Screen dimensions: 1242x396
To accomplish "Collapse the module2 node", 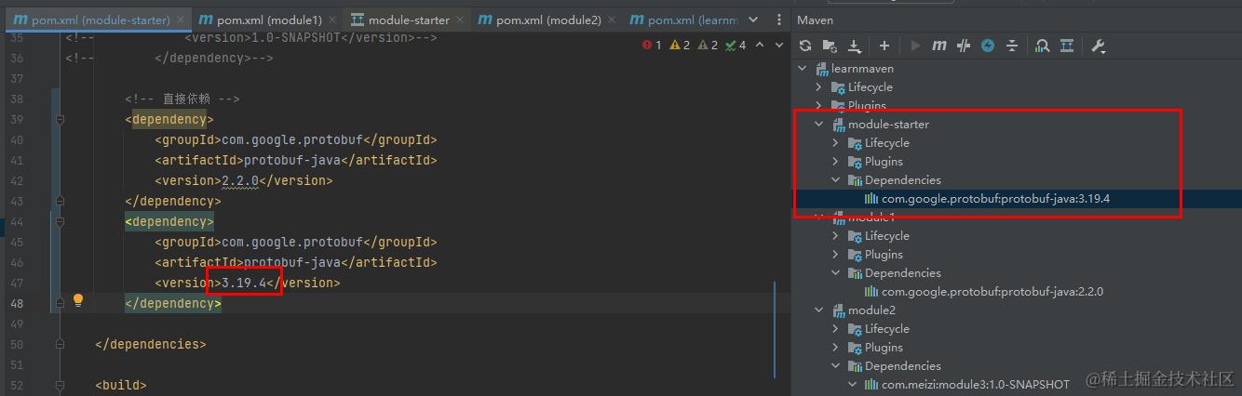I will point(819,310).
